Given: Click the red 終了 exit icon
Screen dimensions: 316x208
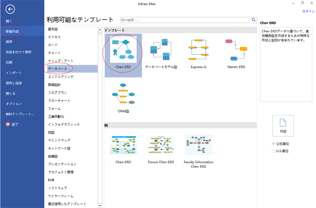Looking at the screenshot, I should click(8, 124).
